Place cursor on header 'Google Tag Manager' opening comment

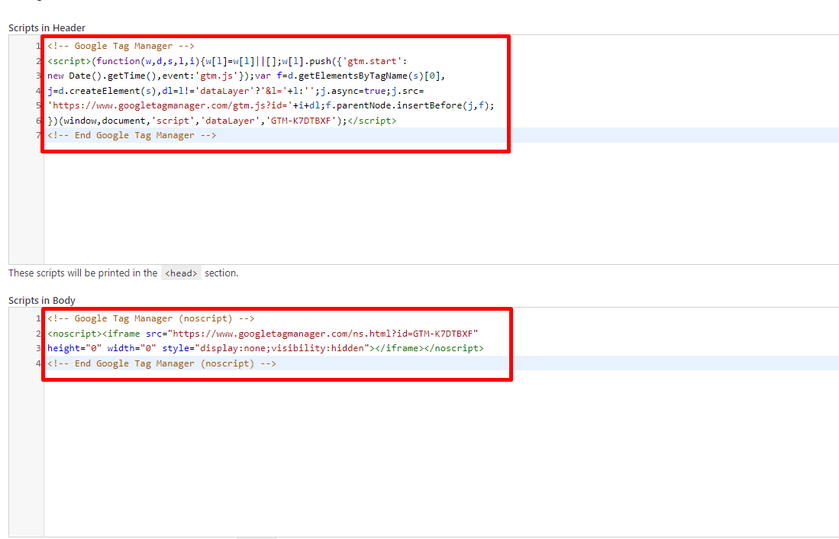[x=121, y=46]
